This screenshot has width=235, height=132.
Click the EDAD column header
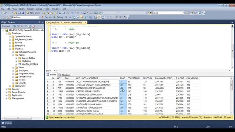[x=123, y=78]
